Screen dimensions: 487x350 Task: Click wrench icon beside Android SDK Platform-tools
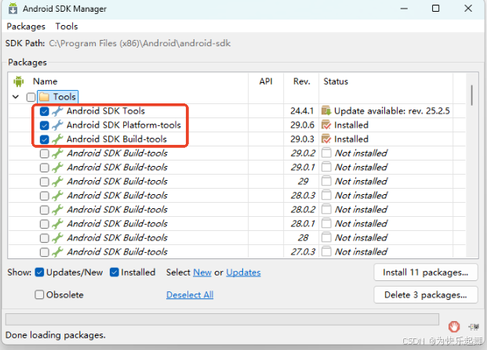[57, 125]
